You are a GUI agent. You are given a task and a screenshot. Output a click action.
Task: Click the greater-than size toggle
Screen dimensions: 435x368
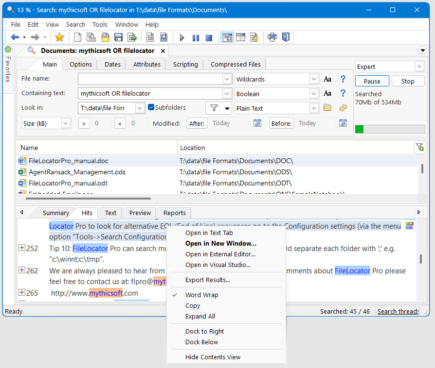click(x=84, y=123)
